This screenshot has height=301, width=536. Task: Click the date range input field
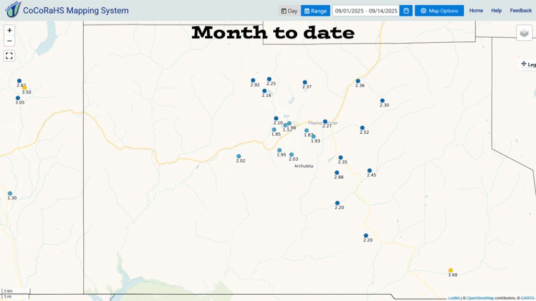tap(366, 10)
